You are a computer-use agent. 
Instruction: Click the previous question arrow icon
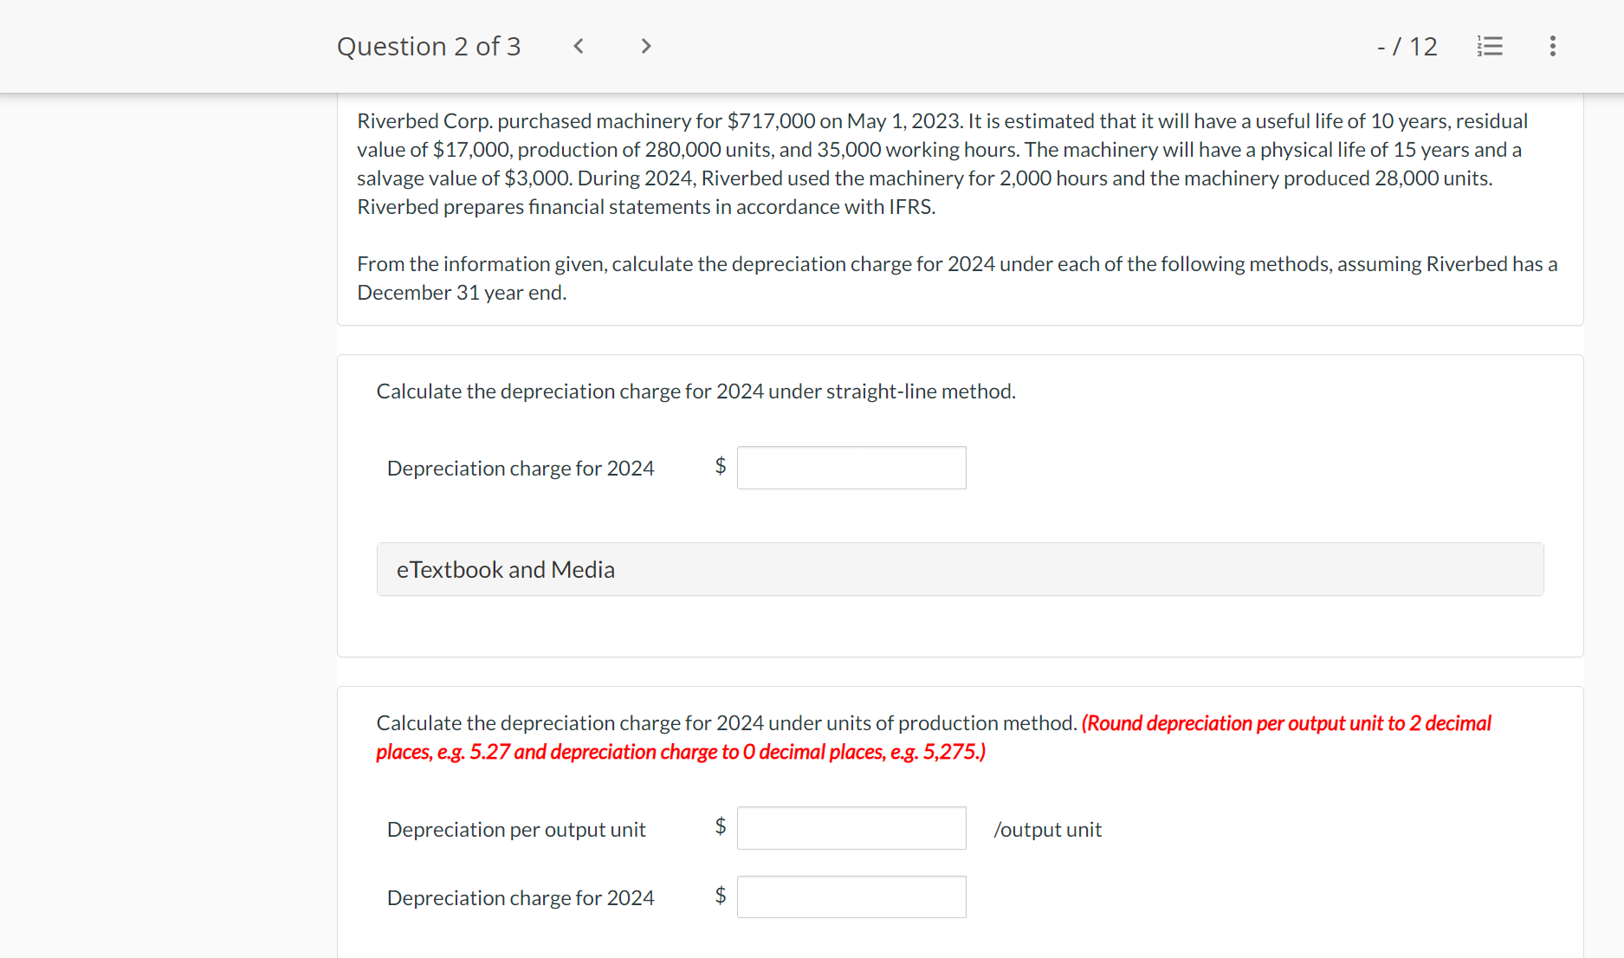[x=578, y=46]
